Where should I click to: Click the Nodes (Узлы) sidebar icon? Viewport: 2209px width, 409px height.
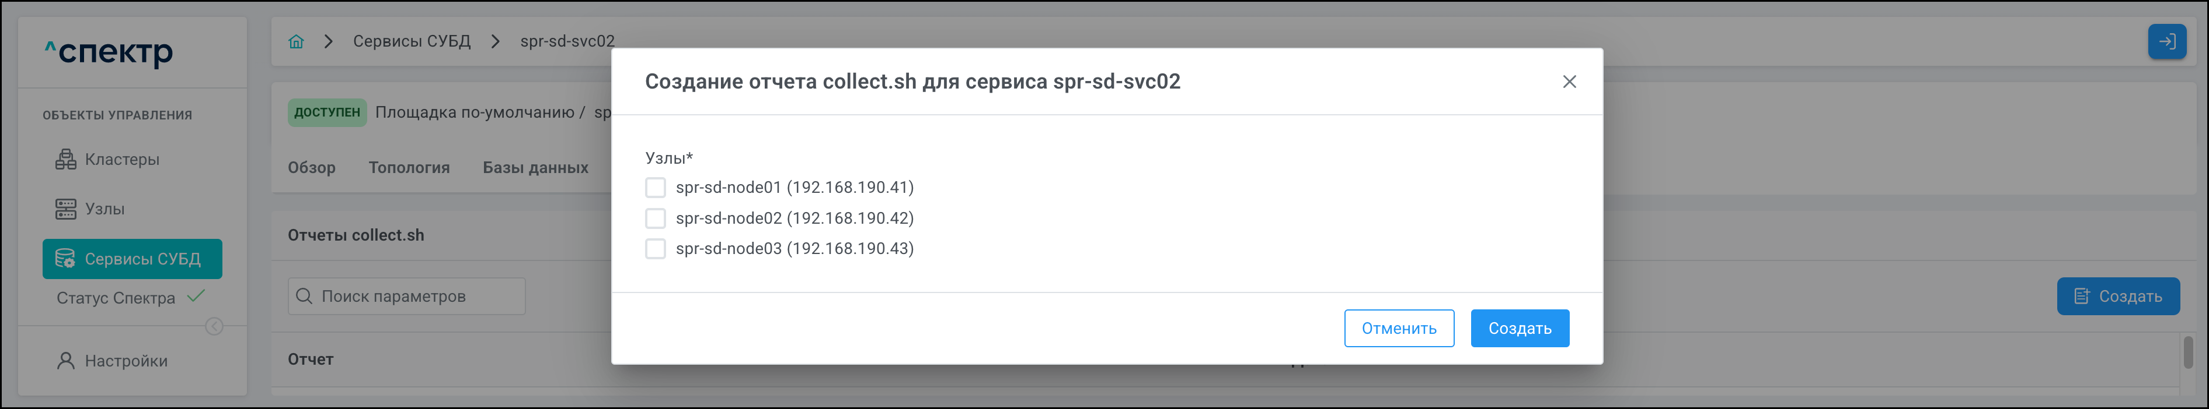66,209
